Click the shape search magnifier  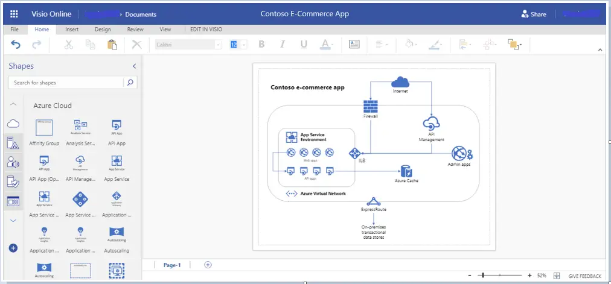[x=130, y=83]
